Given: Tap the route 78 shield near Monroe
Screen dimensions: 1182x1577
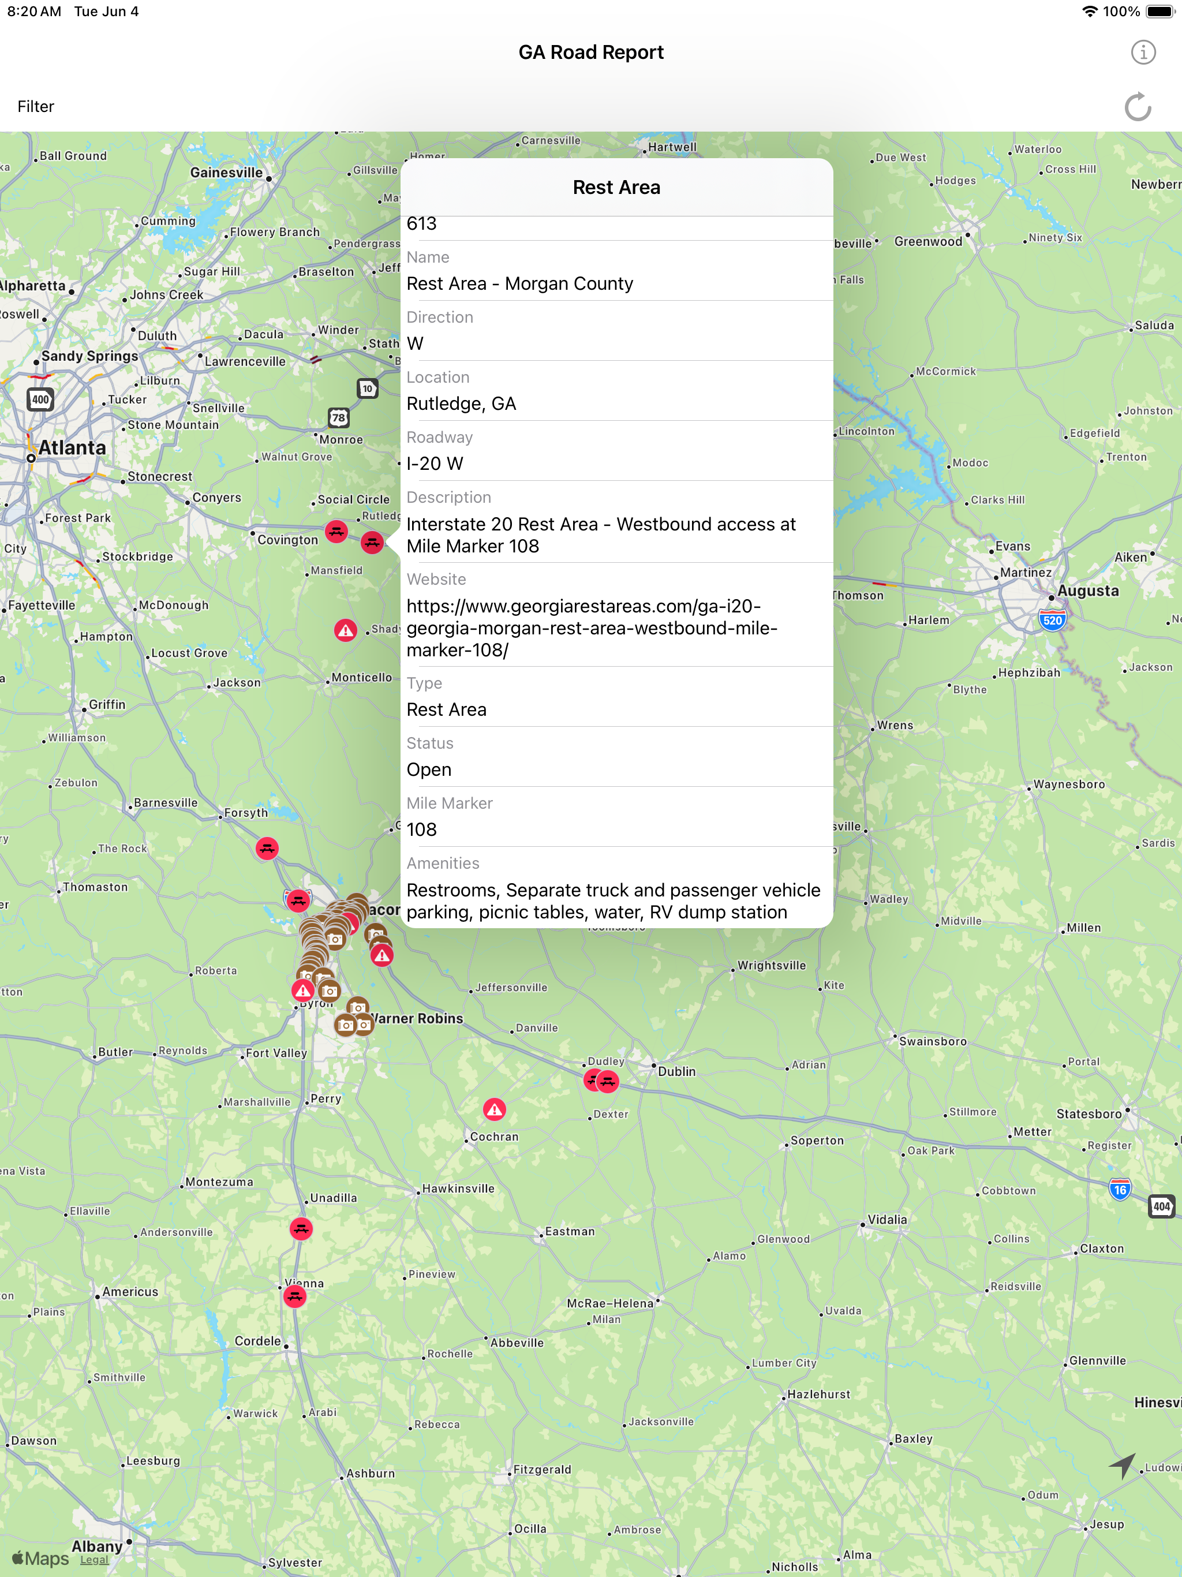Looking at the screenshot, I should (339, 418).
